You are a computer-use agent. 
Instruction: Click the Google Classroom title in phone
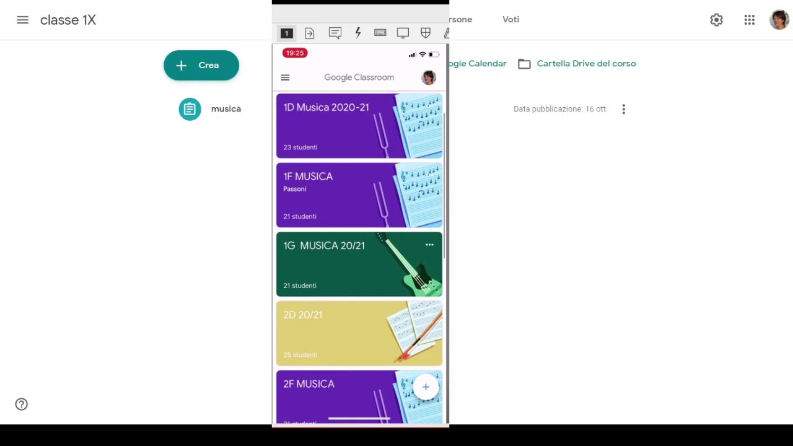(x=359, y=77)
